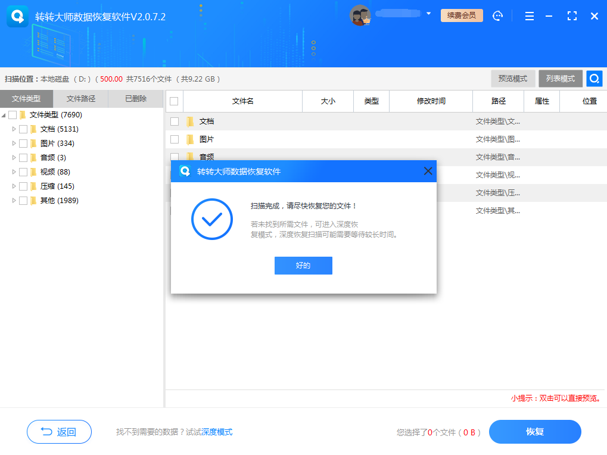Click the folder icon on the 图片 row

(x=191, y=139)
